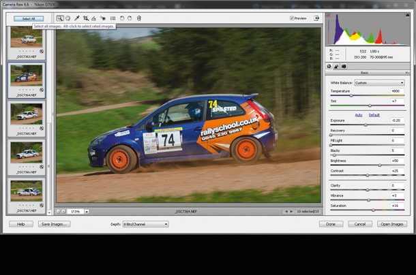Select the Spot Removal tool
This screenshot has width=416, height=275.
pos(103,18)
